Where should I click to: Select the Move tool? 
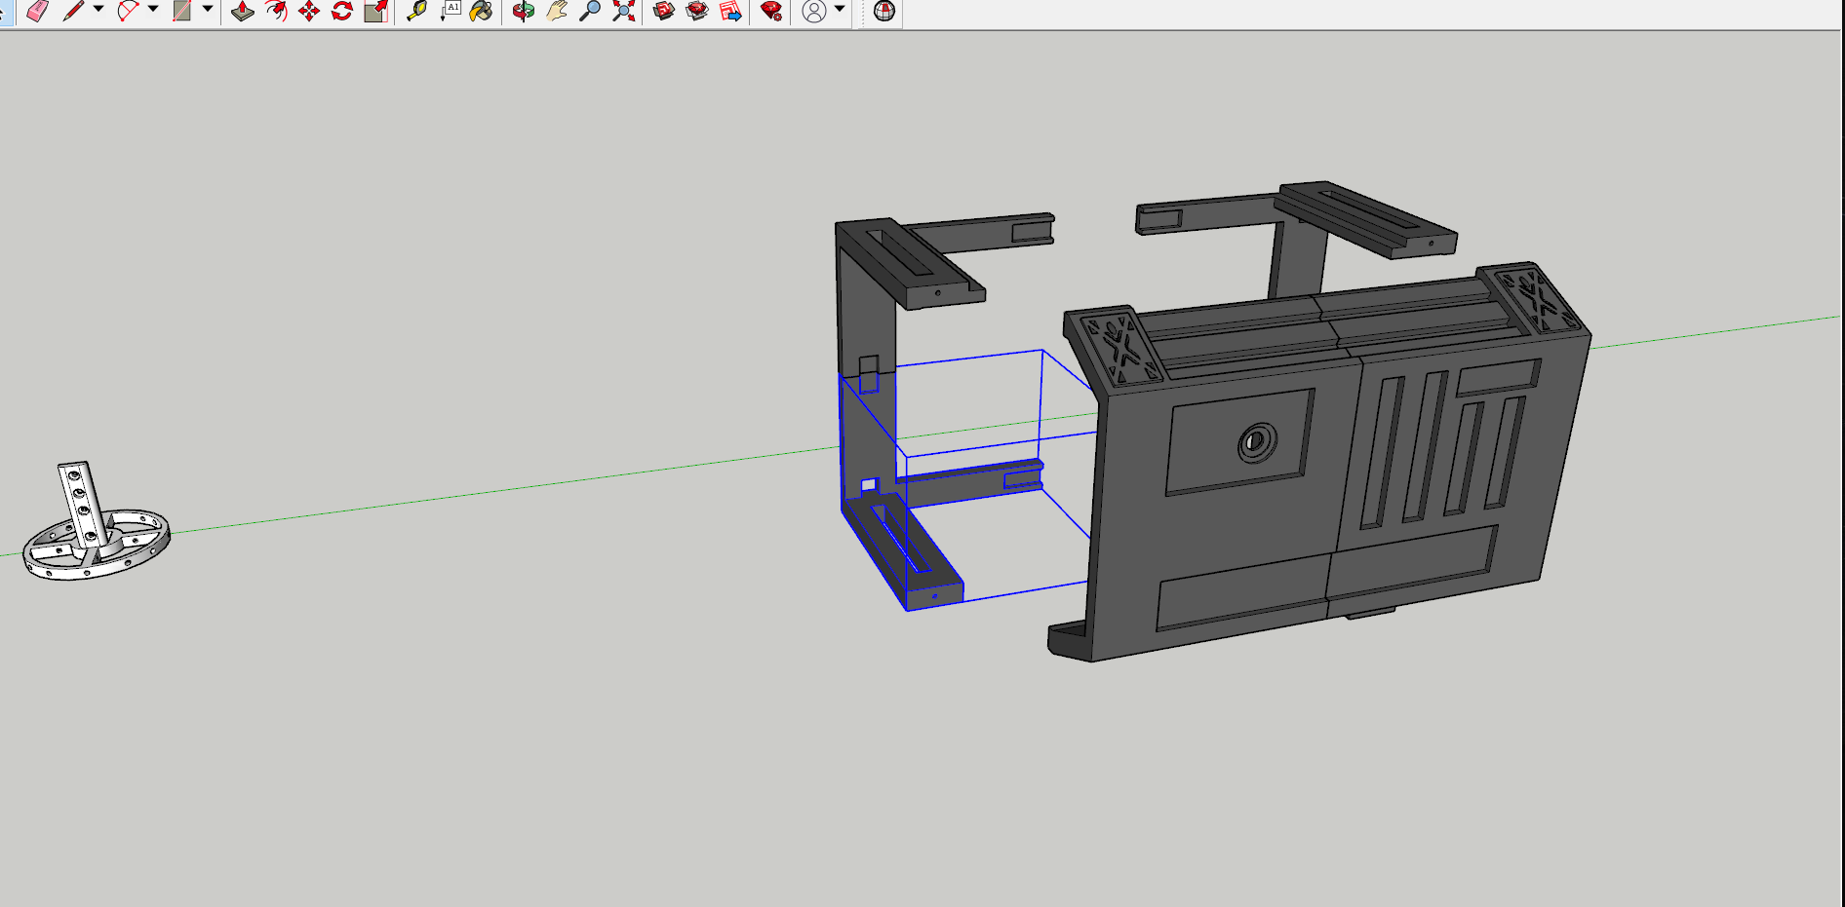309,11
